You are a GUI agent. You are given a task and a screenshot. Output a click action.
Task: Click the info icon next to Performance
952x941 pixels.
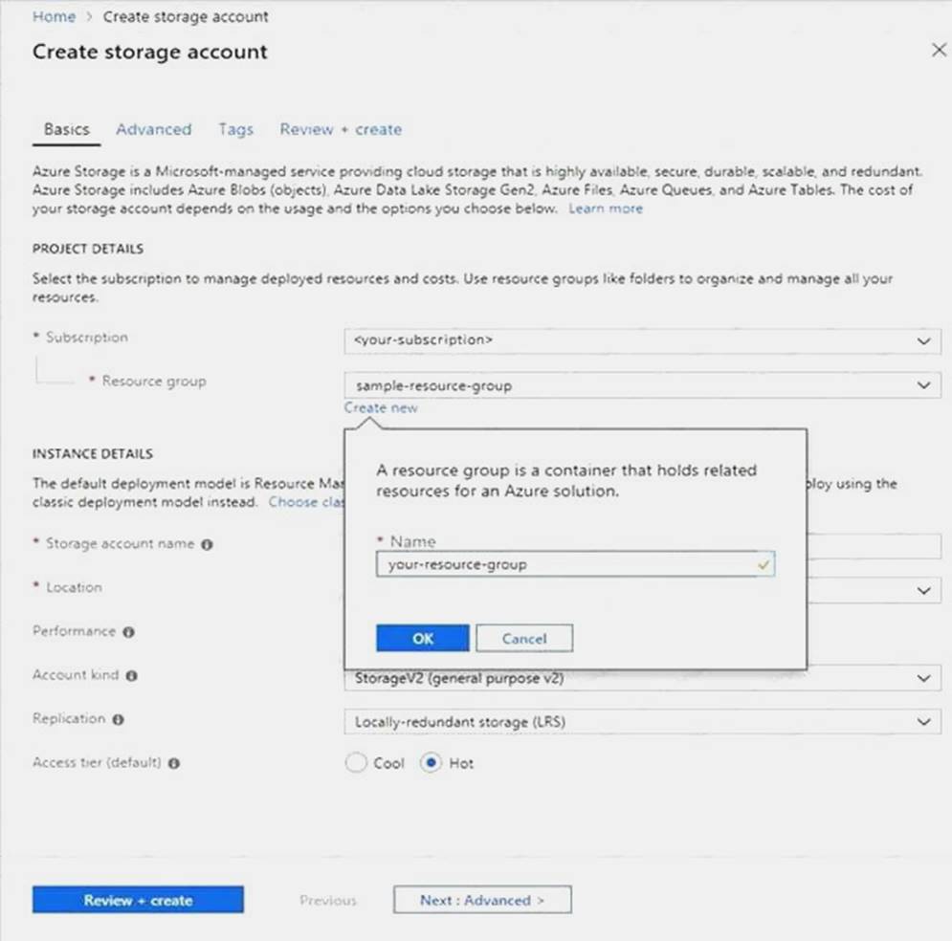click(x=128, y=632)
